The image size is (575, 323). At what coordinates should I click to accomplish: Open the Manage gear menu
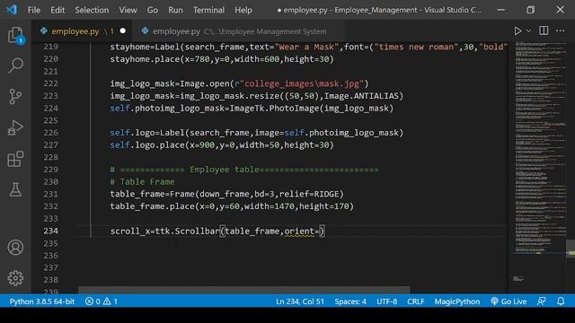pyautogui.click(x=15, y=278)
